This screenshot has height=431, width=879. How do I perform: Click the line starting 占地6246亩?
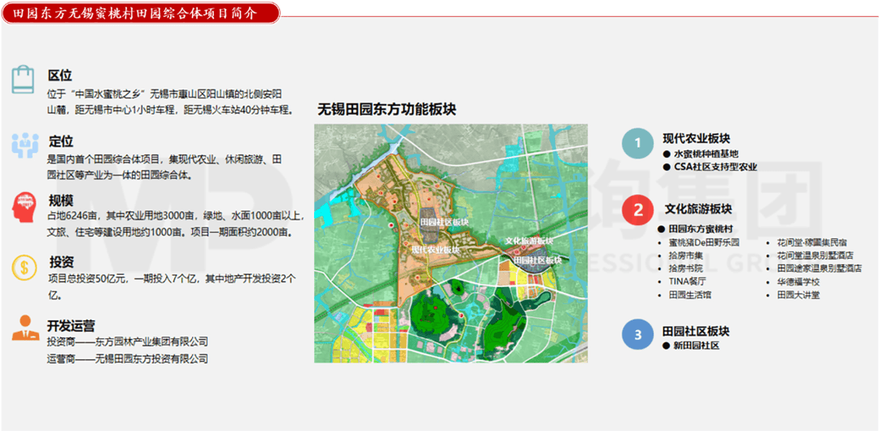point(177,215)
